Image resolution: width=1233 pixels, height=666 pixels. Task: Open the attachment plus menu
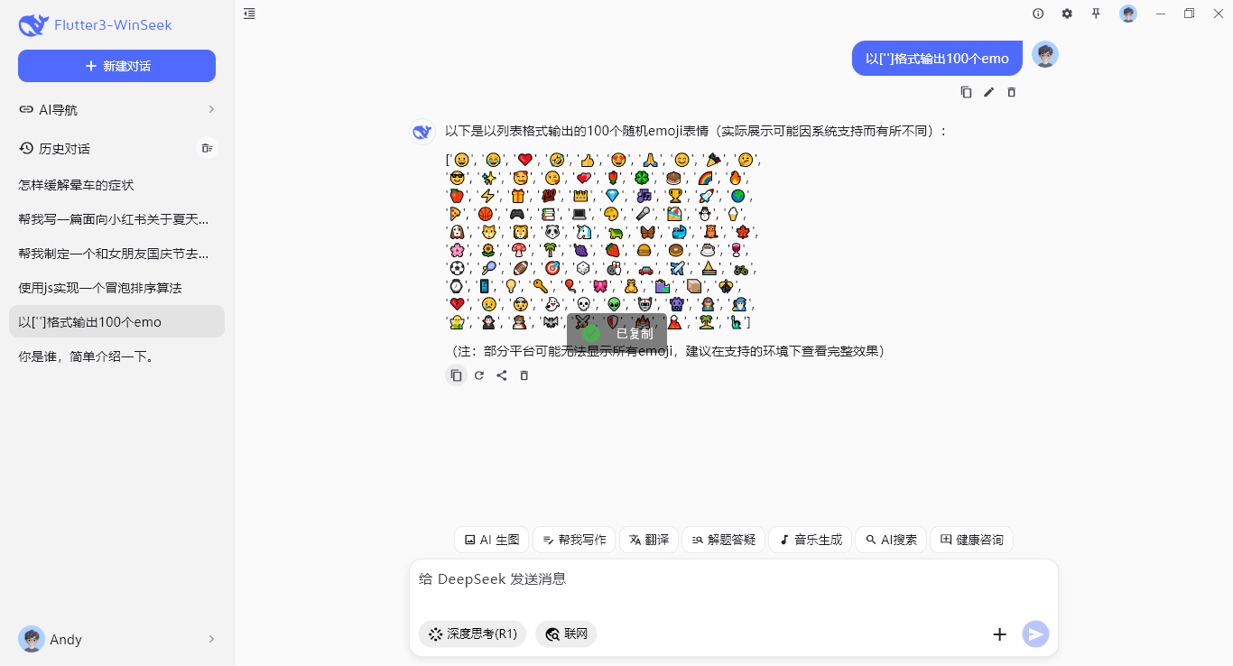click(999, 634)
